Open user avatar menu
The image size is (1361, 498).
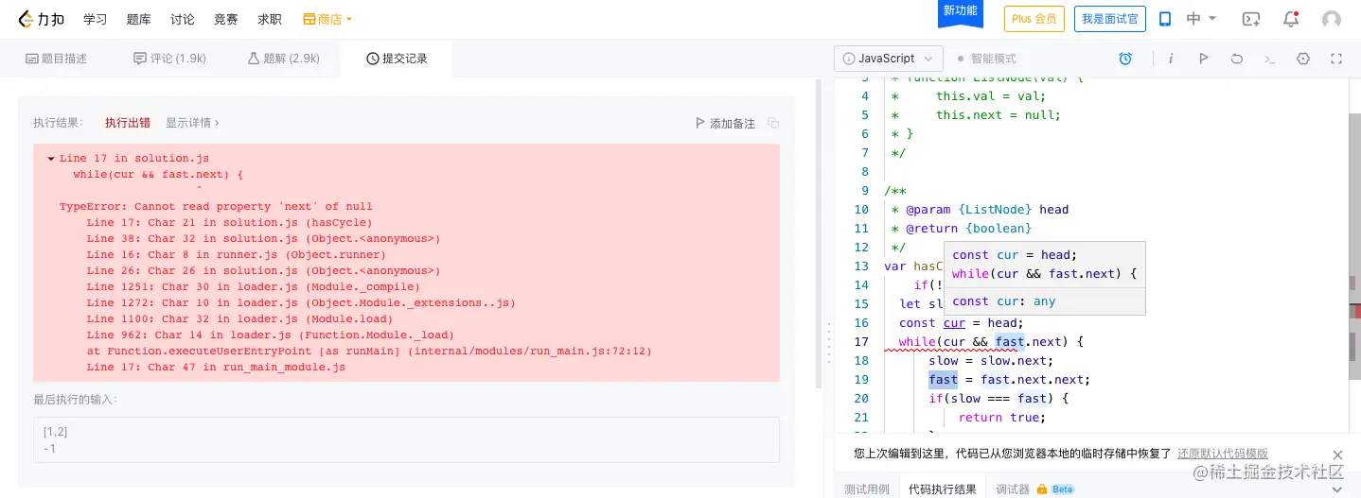coord(1332,19)
